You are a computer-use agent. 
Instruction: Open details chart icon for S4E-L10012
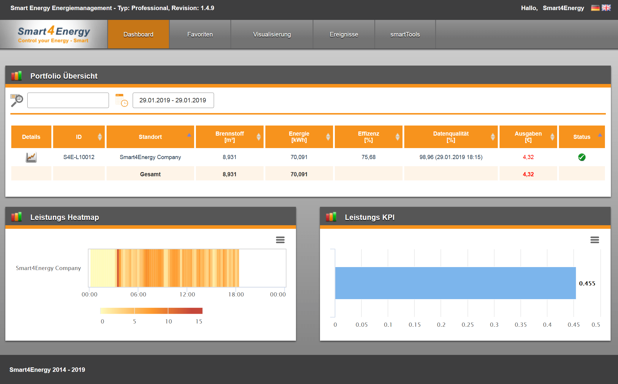pyautogui.click(x=31, y=157)
